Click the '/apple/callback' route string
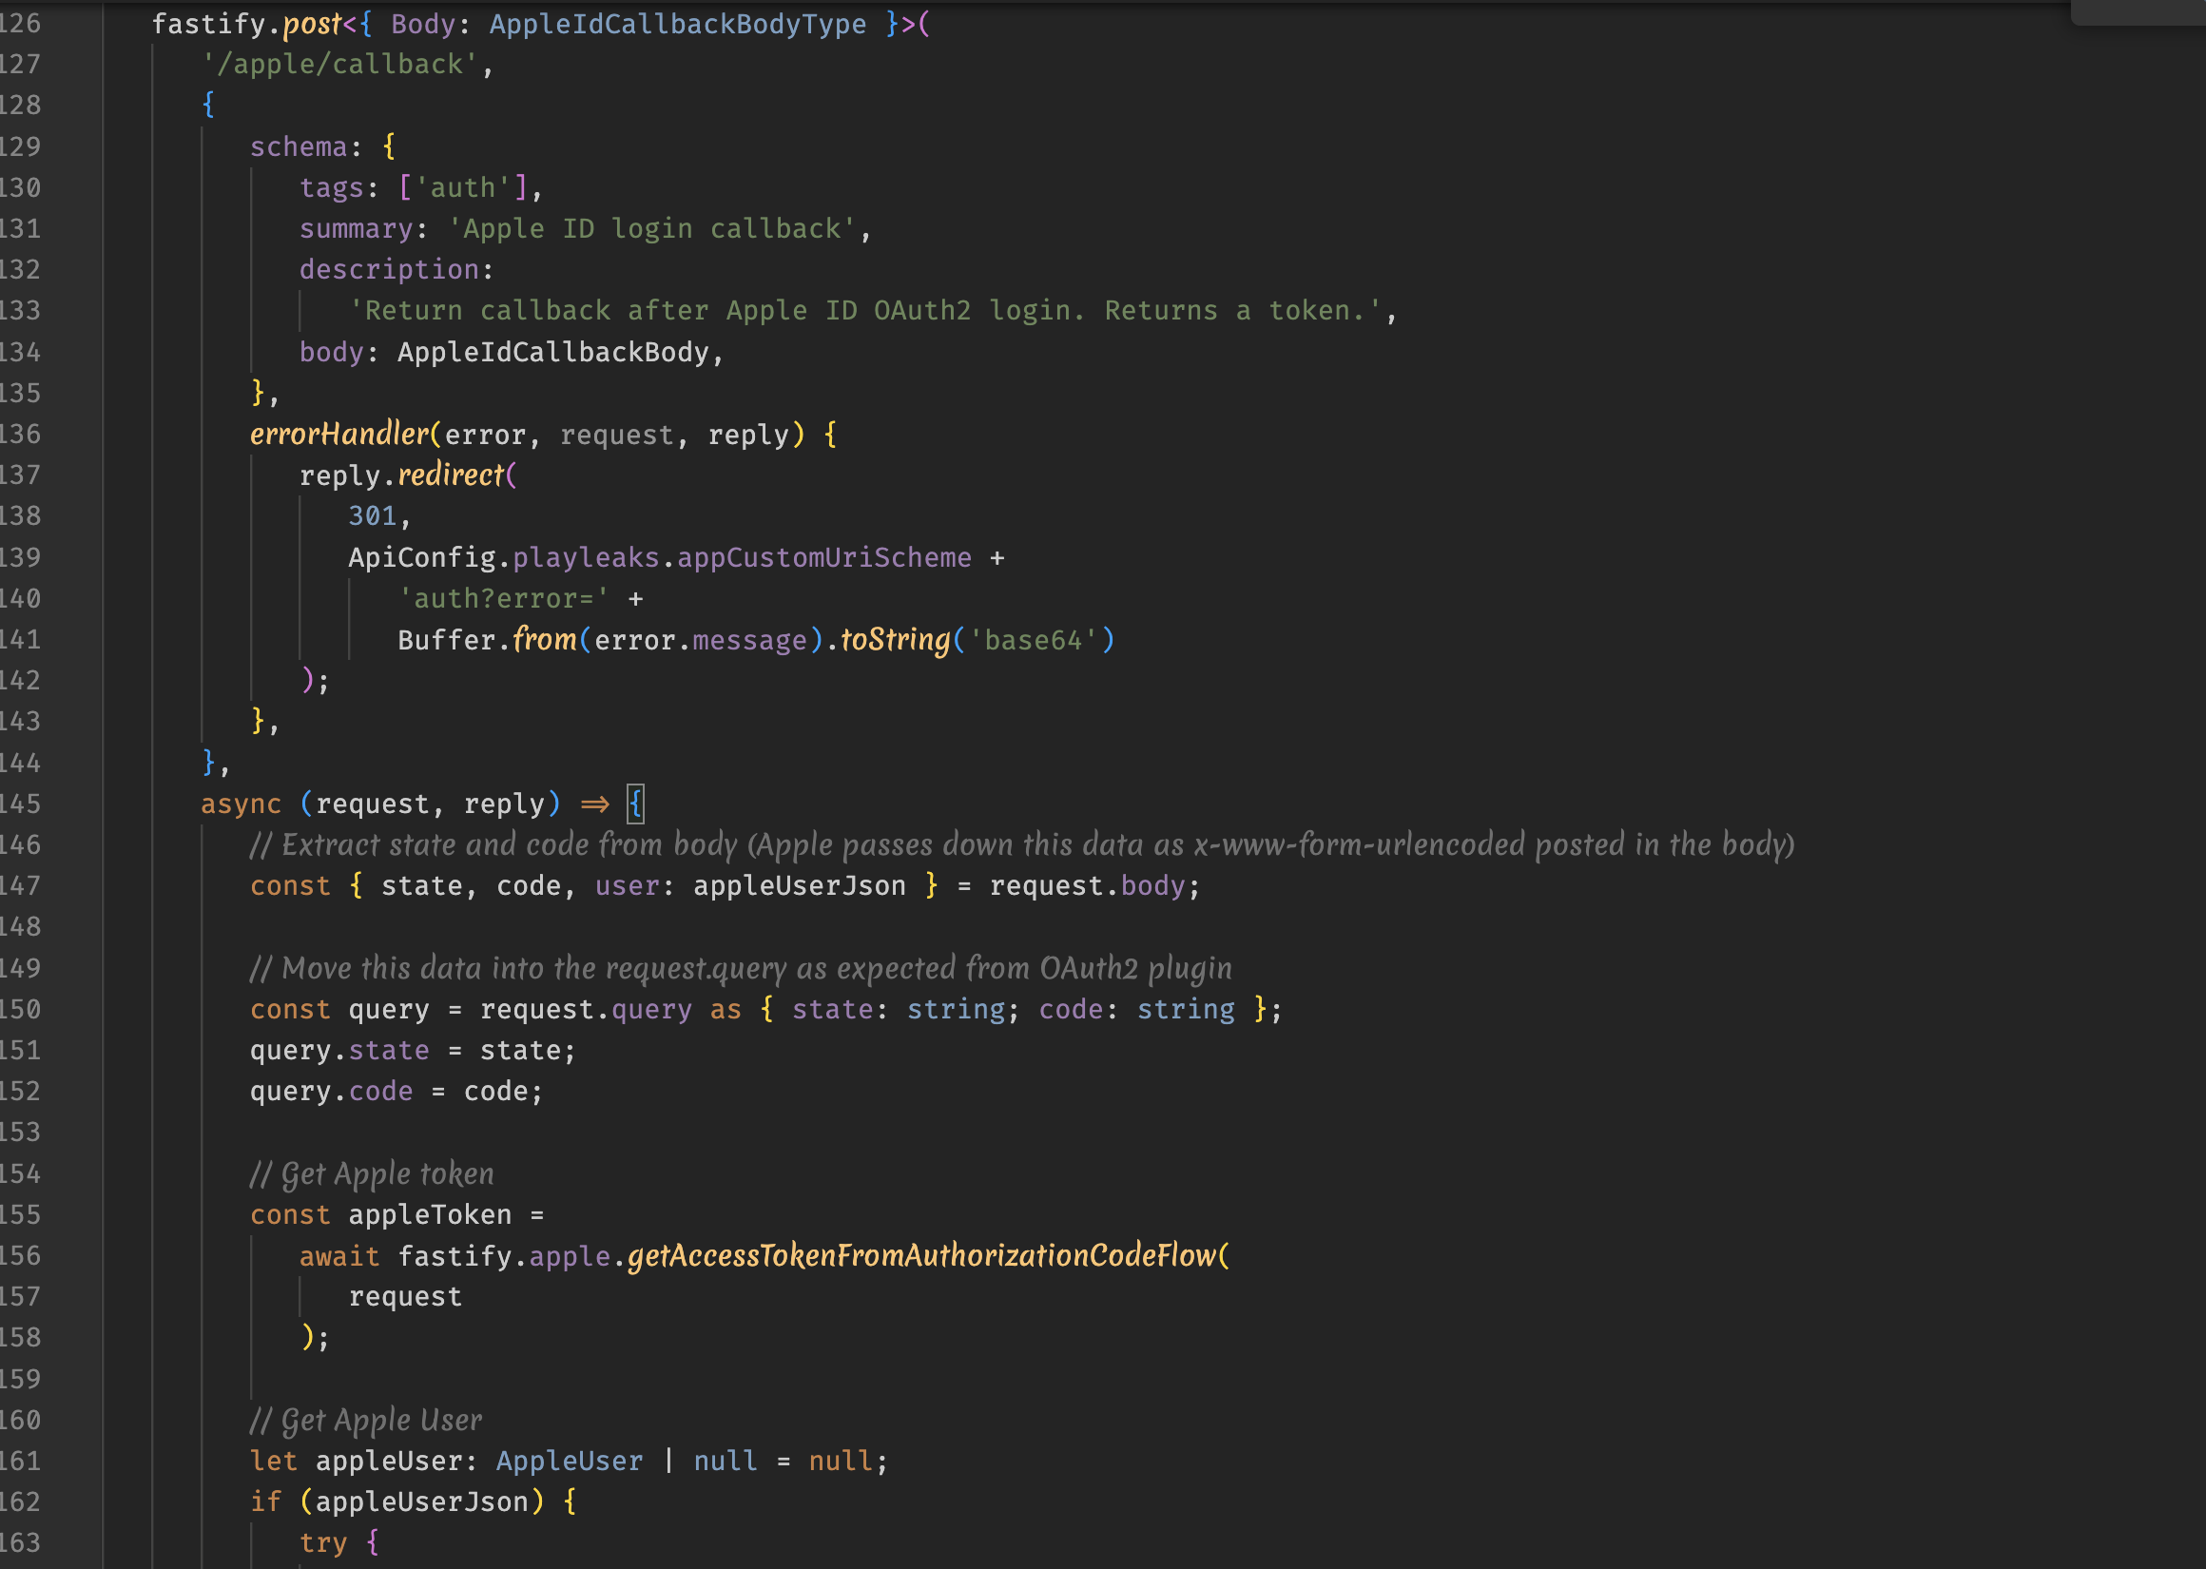The image size is (2206, 1569). (339, 65)
